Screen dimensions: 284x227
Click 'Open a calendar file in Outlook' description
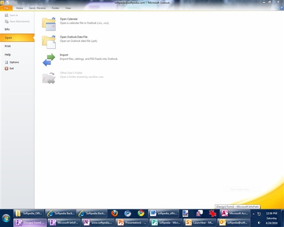pos(84,23)
